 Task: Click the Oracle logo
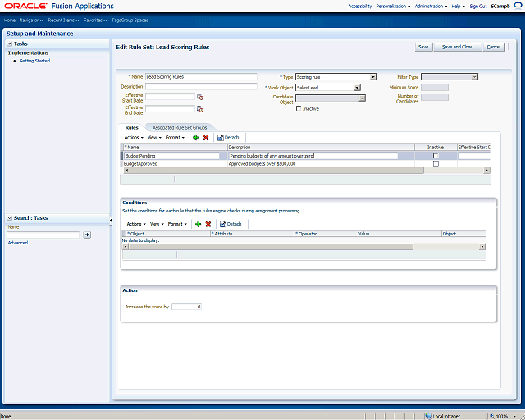pos(25,6)
